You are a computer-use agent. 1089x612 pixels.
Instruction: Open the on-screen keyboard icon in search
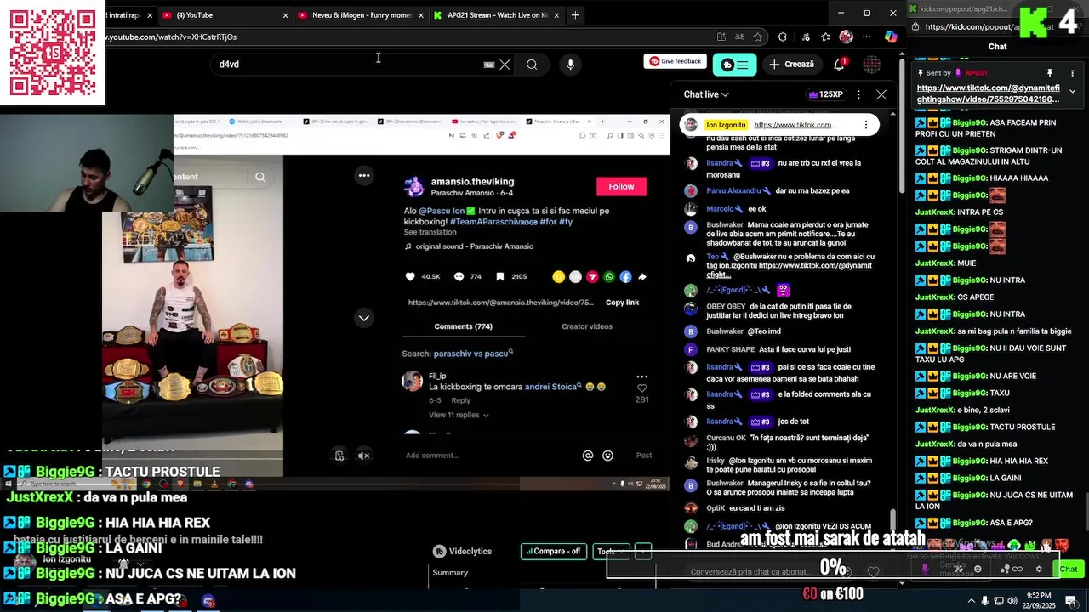tap(489, 65)
